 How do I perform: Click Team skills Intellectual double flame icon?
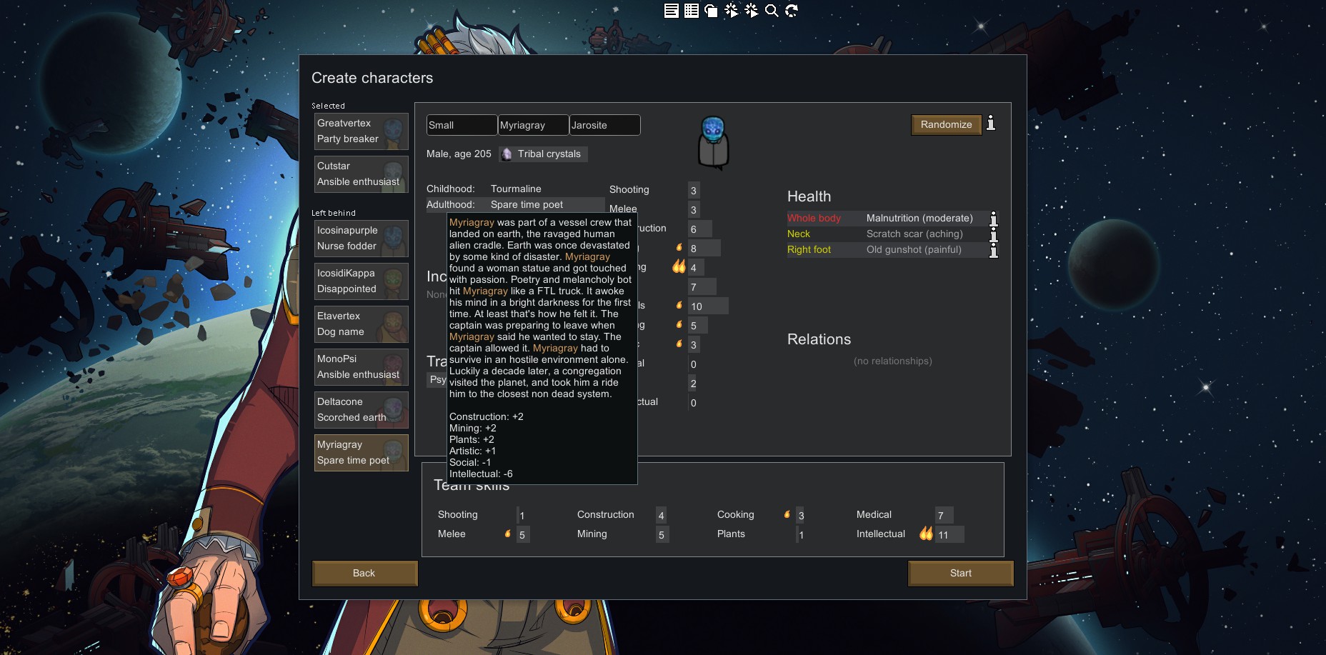tap(926, 533)
